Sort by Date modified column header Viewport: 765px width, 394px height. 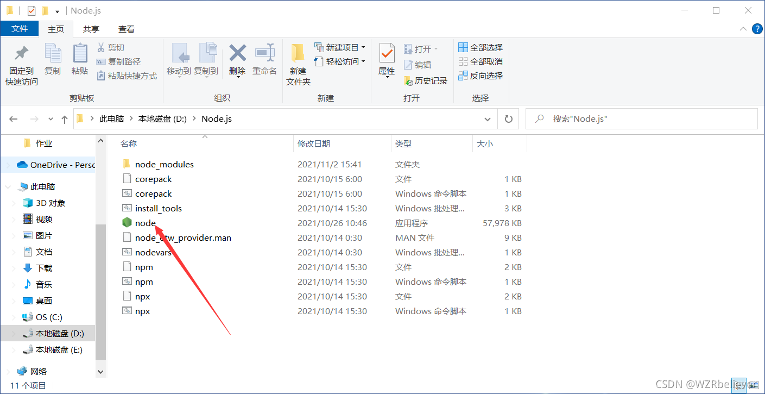coord(343,143)
